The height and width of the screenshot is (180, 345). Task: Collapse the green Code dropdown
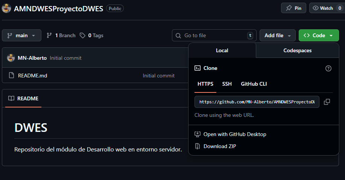click(x=318, y=35)
